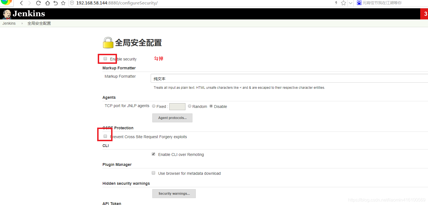This screenshot has width=428, height=205.
Task: Click the 'API Token' section heading
Action: coord(112,203)
